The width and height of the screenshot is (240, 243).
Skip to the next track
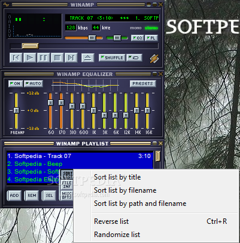pos(71,58)
